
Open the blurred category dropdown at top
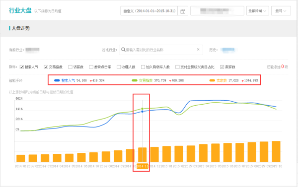click(217, 11)
